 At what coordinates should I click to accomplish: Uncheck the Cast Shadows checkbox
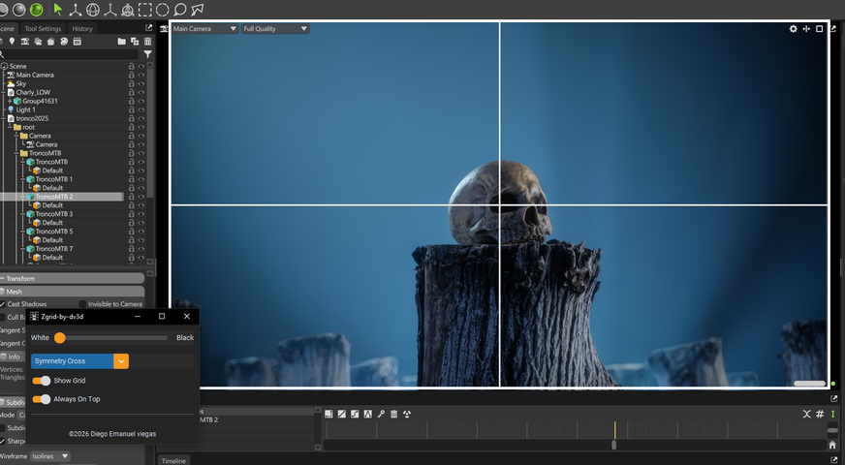3,304
